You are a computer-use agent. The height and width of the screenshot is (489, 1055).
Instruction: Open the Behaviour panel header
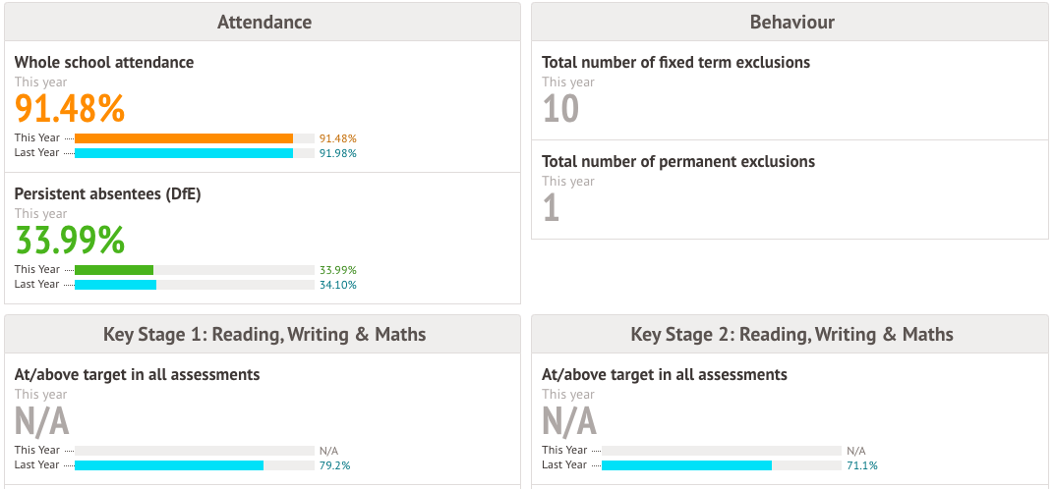[x=791, y=22]
